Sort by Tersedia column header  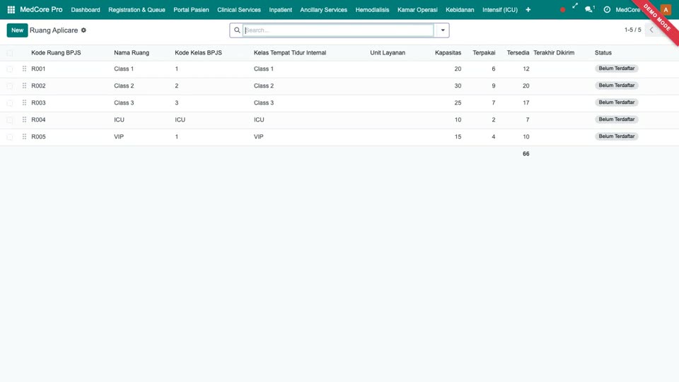[518, 53]
